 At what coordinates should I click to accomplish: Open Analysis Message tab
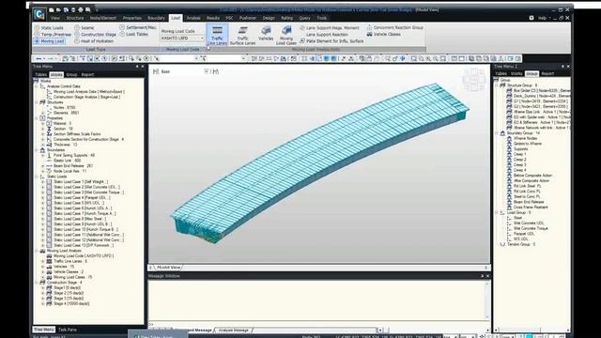233,330
